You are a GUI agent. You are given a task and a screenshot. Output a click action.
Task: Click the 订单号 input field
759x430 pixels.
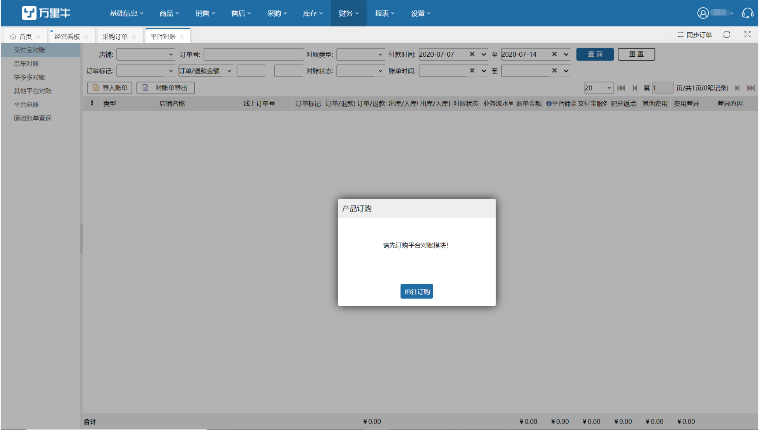[x=253, y=54]
